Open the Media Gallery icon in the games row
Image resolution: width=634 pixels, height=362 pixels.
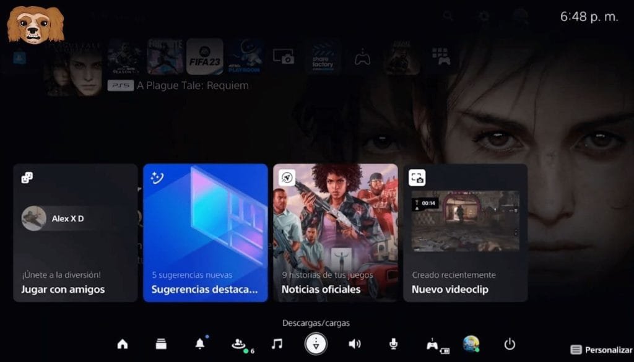(x=284, y=56)
